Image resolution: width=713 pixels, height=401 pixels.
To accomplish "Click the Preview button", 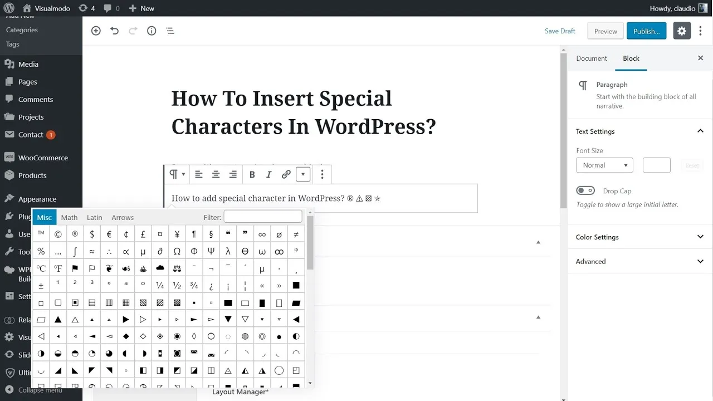I will coord(605,31).
